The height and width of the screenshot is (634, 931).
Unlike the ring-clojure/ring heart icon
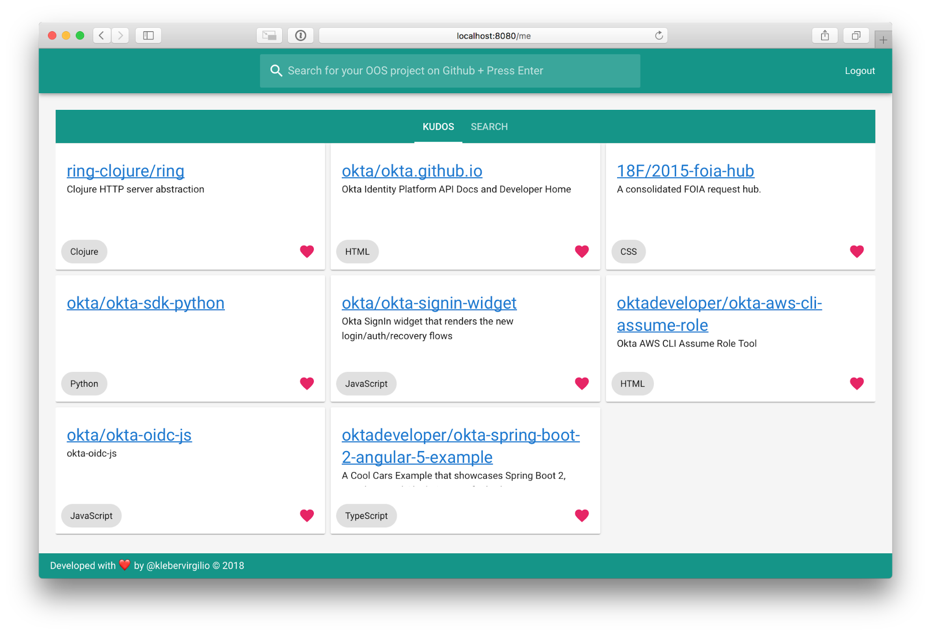[x=306, y=251]
